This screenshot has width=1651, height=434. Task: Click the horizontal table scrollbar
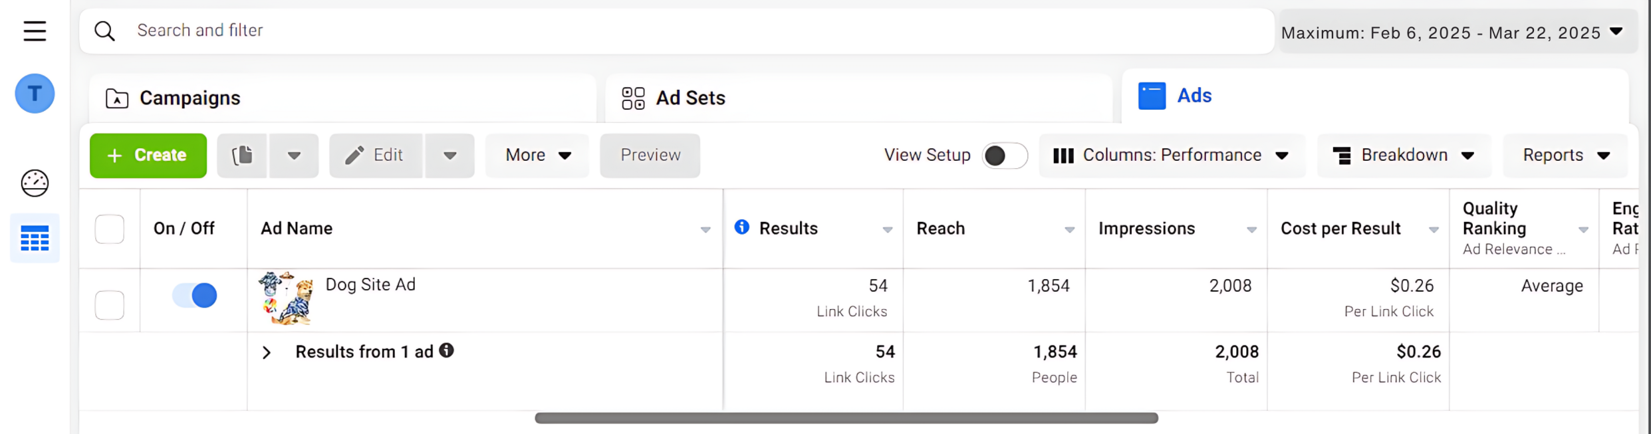pos(846,418)
